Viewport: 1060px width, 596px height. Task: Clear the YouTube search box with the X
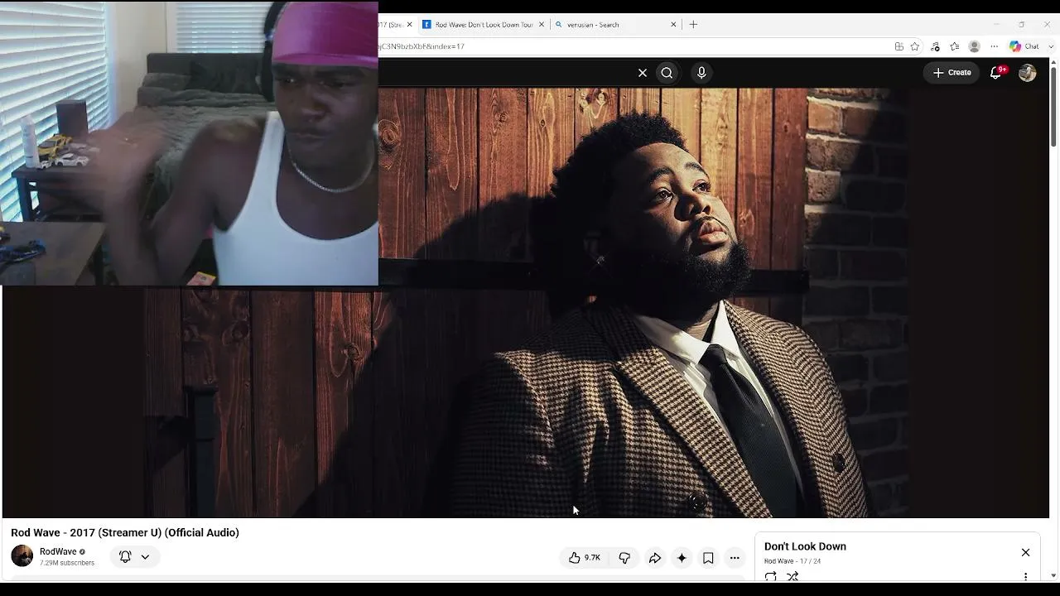pos(643,73)
